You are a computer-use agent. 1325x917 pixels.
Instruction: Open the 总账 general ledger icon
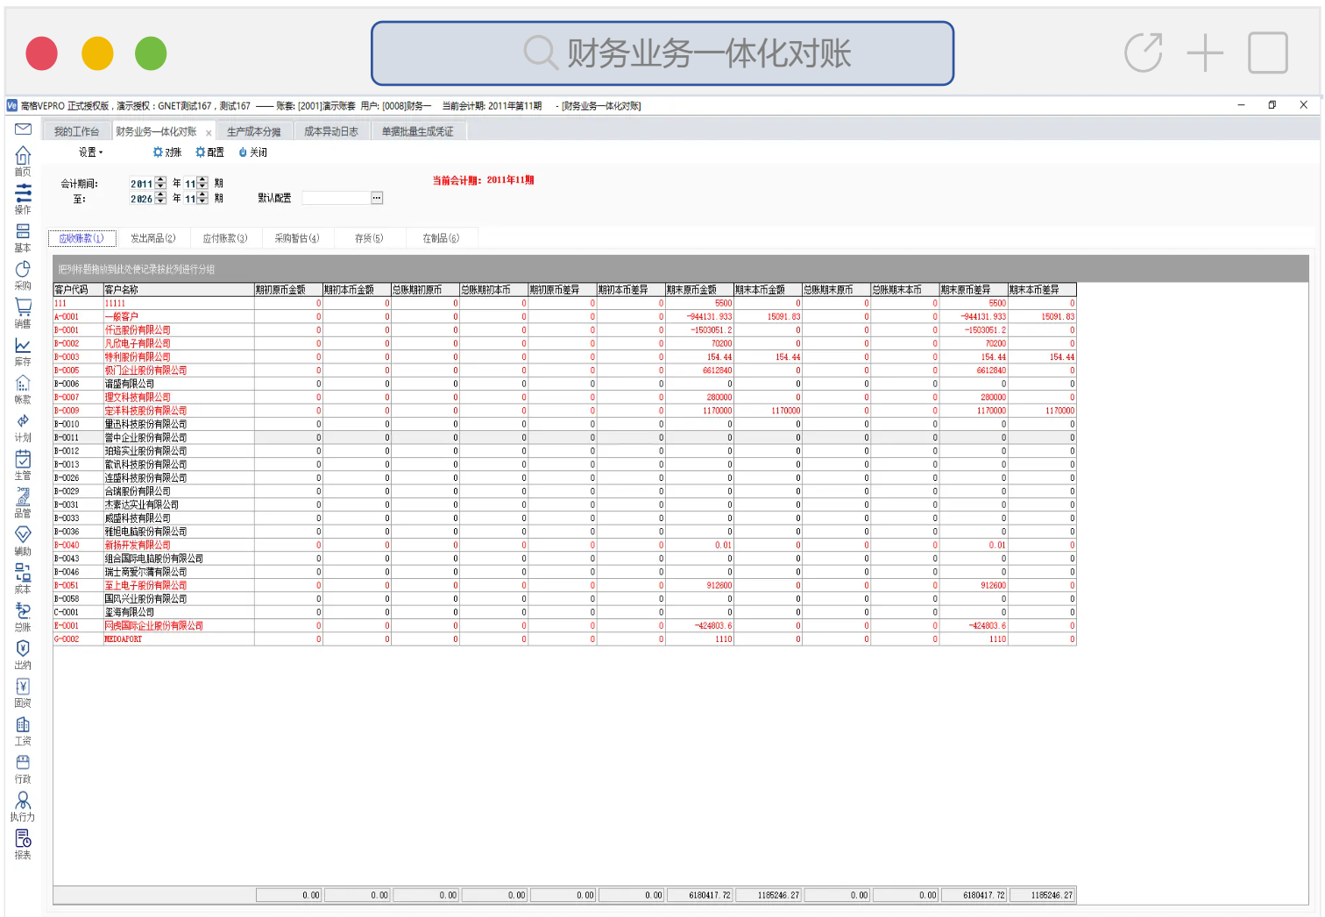(23, 616)
